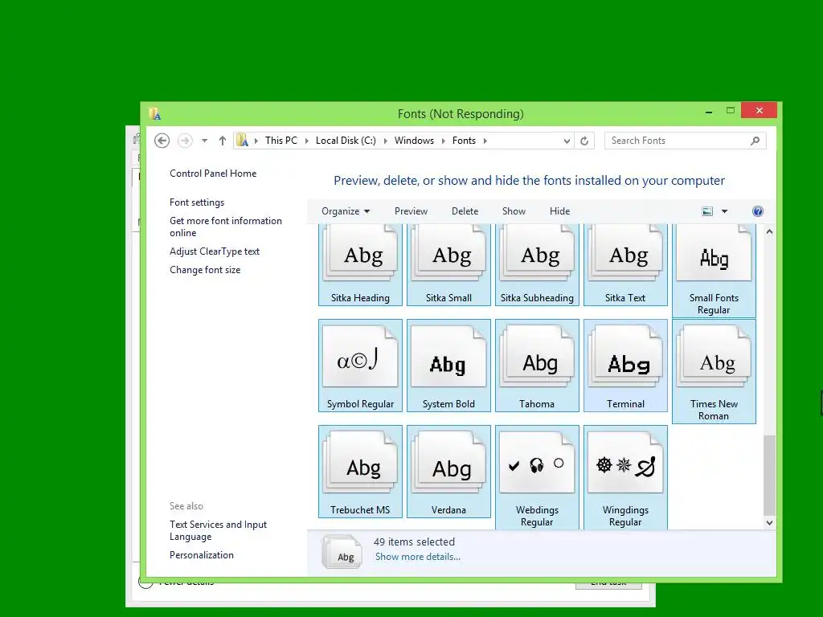823x617 pixels.
Task: Maximize the Fonts window
Action: click(x=730, y=111)
